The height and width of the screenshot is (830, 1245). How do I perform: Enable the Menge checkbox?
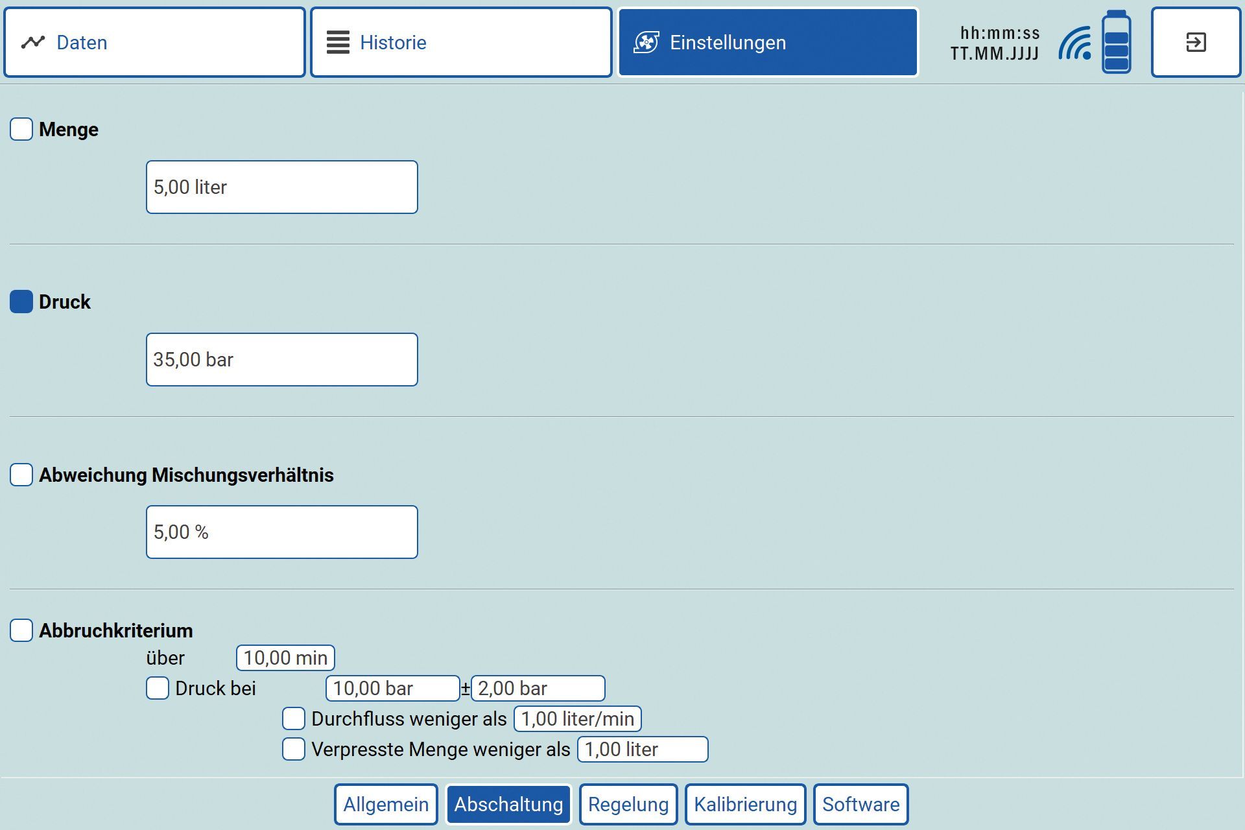[21, 129]
